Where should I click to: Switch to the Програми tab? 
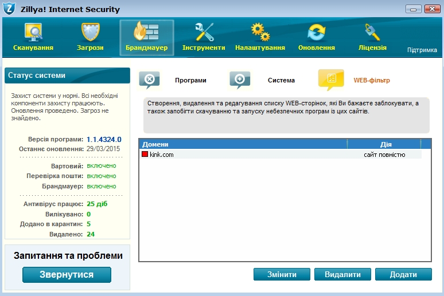pyautogui.click(x=190, y=81)
